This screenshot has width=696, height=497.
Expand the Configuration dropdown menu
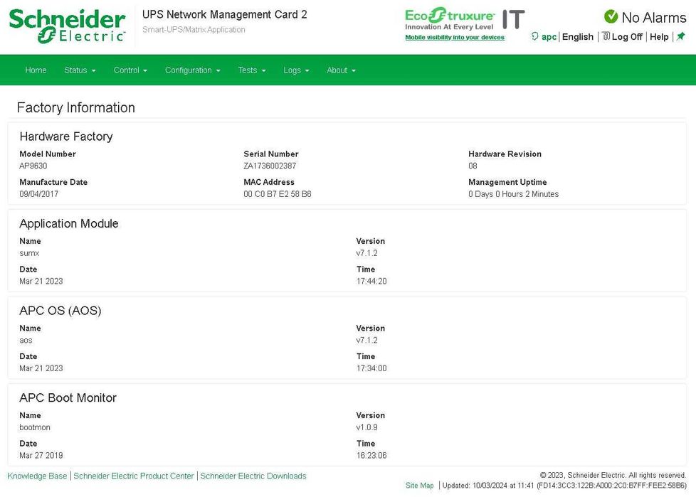click(193, 70)
